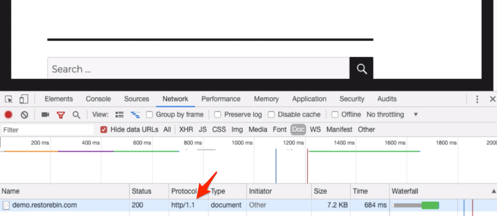Image resolution: width=497 pixels, height=216 pixels.
Task: Click document icon beside demo.restorebin.com
Action: [6, 205]
